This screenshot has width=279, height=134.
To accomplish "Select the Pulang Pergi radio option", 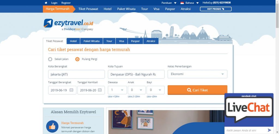I will point(77,59).
